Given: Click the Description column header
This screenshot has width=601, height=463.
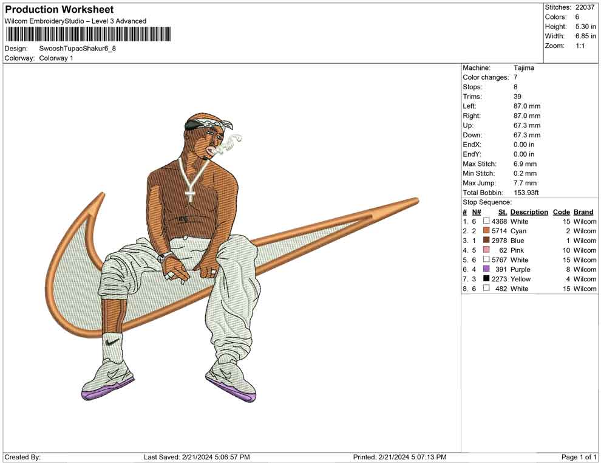Looking at the screenshot, I should 529,212.
